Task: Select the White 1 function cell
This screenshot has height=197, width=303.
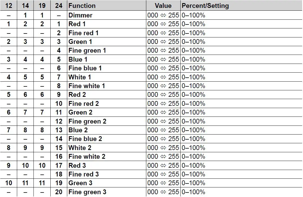Action: pos(80,77)
